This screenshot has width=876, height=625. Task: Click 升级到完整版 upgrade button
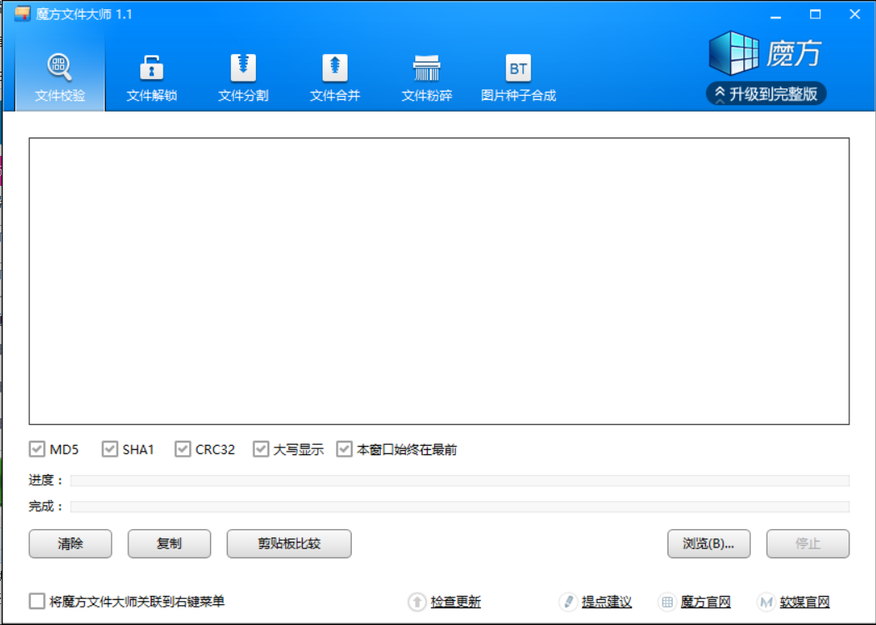pyautogui.click(x=766, y=94)
